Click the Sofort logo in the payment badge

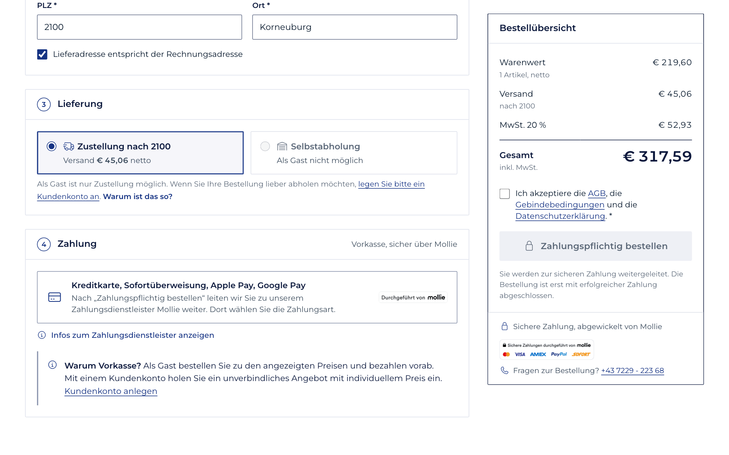(x=581, y=355)
